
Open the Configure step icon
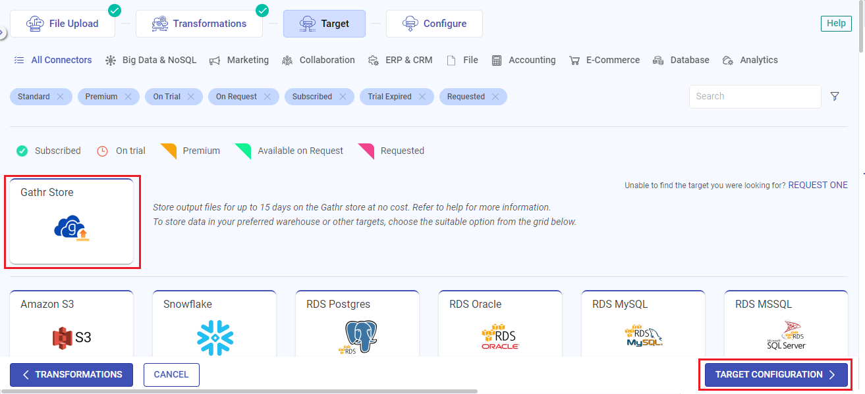click(x=411, y=23)
